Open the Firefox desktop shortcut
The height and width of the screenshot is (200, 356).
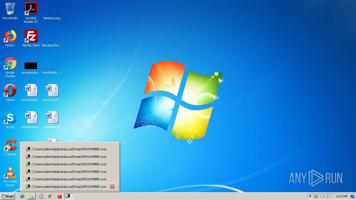(10, 39)
